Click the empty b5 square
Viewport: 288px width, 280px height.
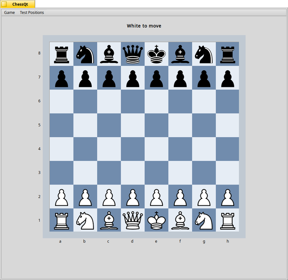tap(85, 125)
